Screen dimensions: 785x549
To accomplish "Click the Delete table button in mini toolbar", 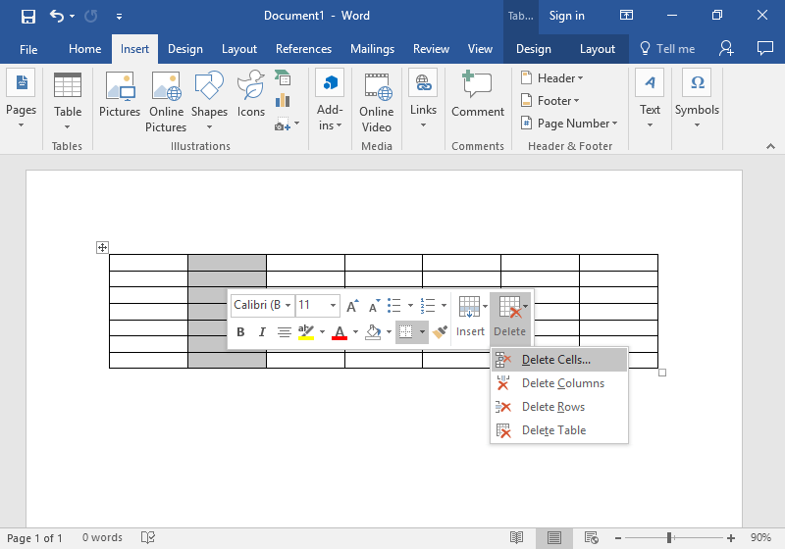I will tap(509, 317).
